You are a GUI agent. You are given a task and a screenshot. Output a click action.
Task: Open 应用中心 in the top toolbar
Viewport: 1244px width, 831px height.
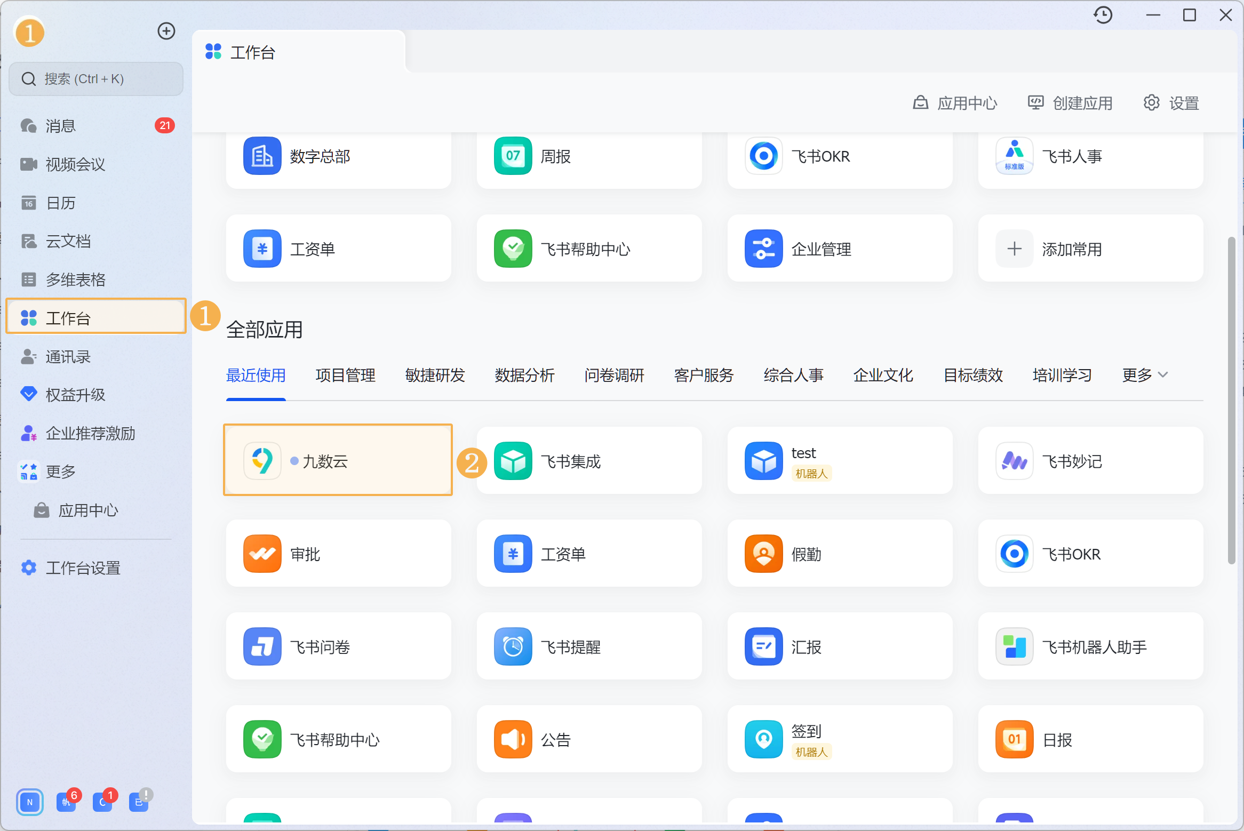(955, 102)
